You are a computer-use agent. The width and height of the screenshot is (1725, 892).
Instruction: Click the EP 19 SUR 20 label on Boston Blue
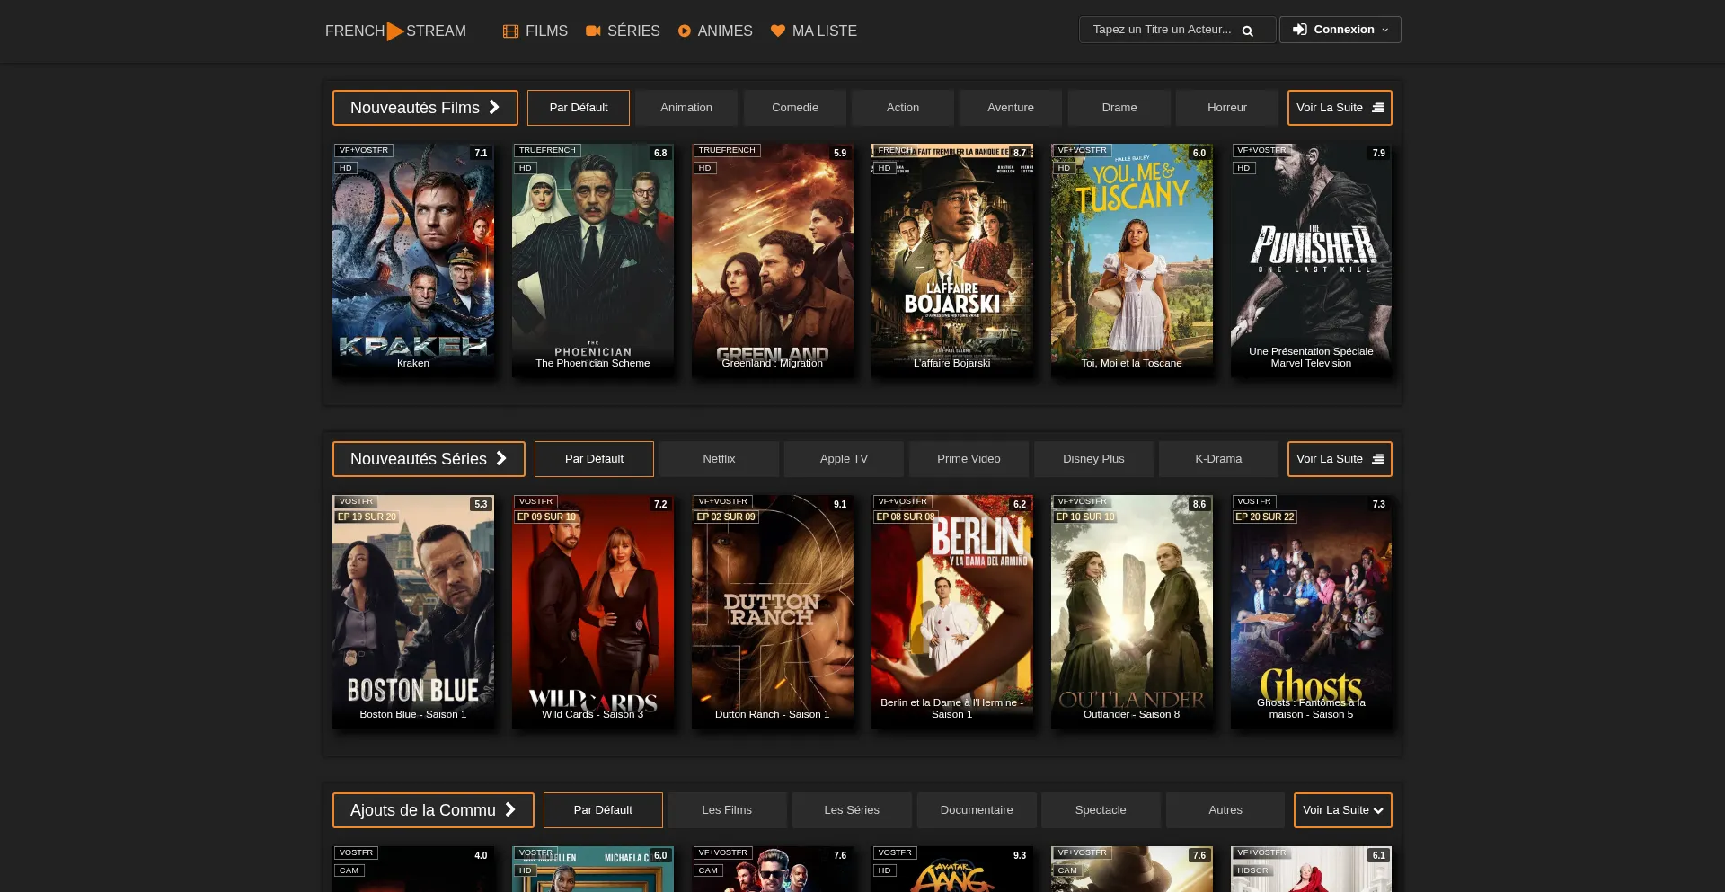367,517
